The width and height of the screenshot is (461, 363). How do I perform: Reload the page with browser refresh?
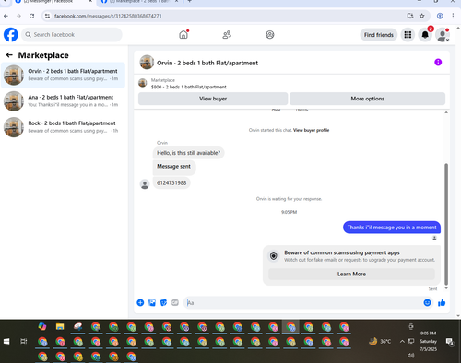click(x=31, y=16)
